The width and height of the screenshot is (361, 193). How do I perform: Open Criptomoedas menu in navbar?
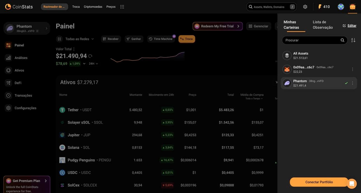pyautogui.click(x=93, y=7)
